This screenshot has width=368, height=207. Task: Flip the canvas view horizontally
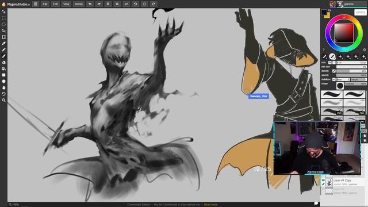pyautogui.click(x=126, y=4)
